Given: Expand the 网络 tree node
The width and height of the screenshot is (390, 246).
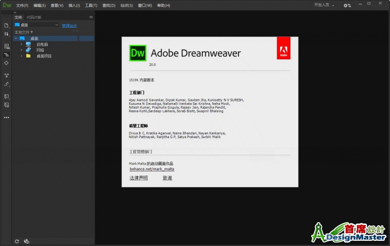Looking at the screenshot, I should [x=21, y=50].
